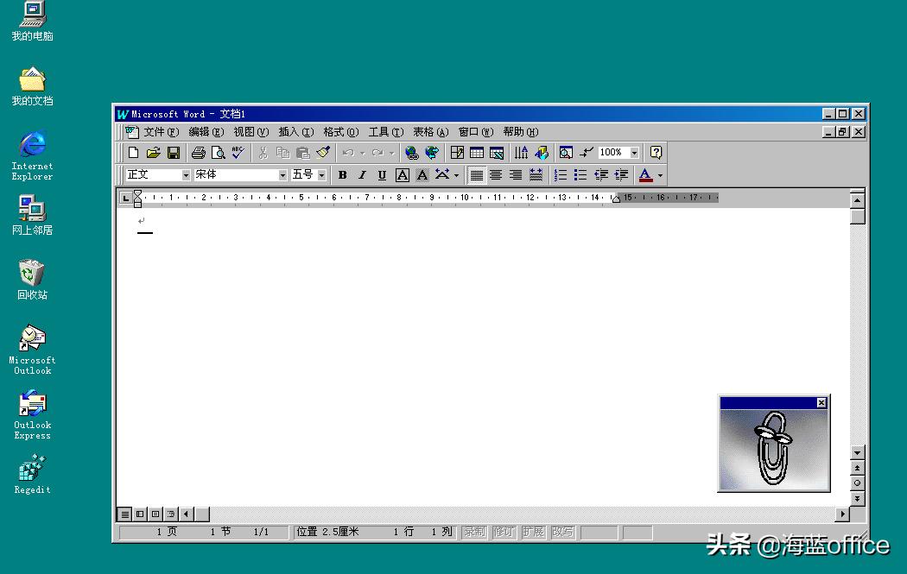
Task: Enable bullet list formatting
Action: click(x=577, y=174)
